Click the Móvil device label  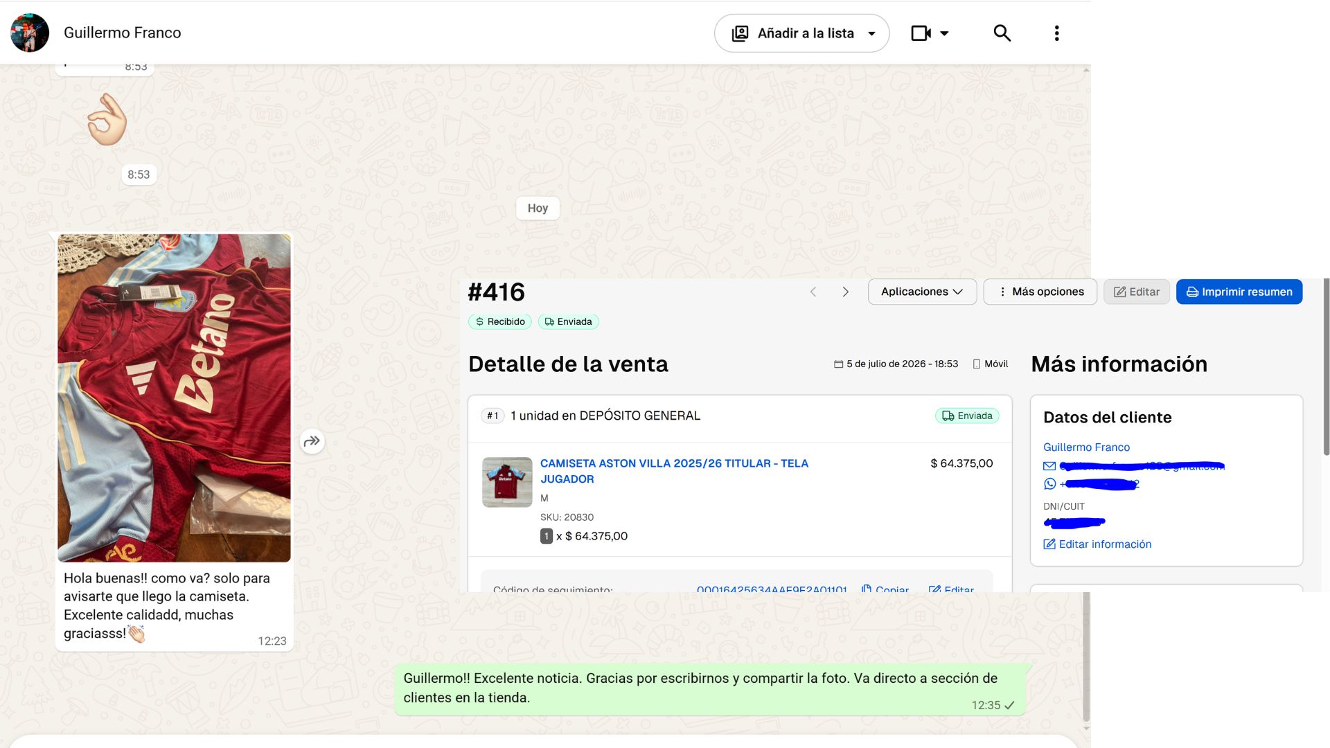(991, 364)
